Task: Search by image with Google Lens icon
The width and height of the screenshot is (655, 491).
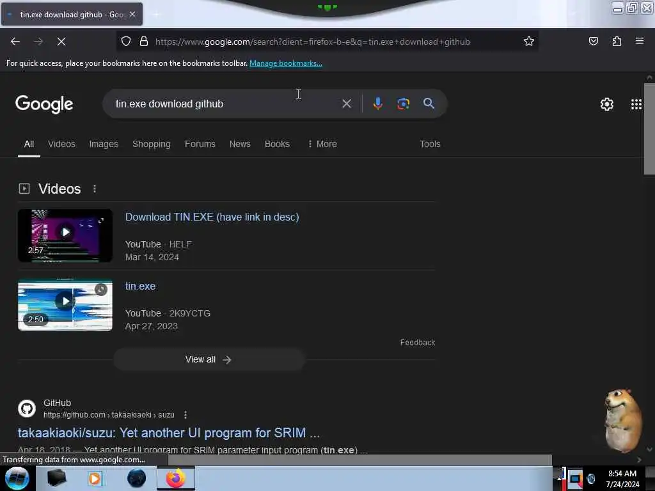Action: point(403,104)
